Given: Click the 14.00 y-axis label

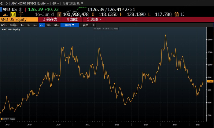Looking at the screenshot, I should pyautogui.click(x=210, y=40).
